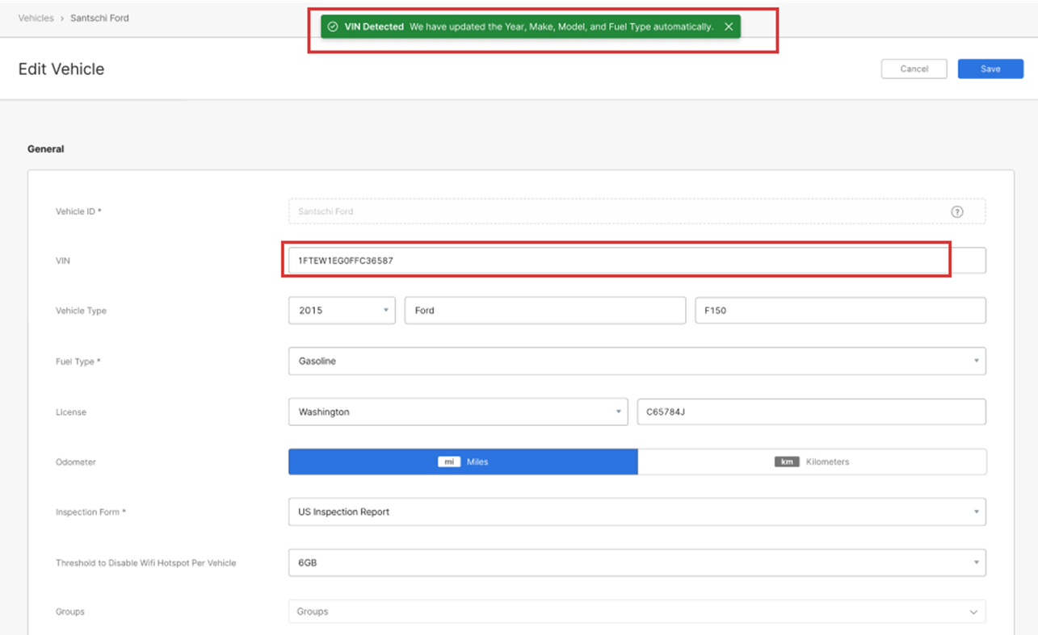Click the vehicle make Ford field
This screenshot has width=1038, height=635.
pyautogui.click(x=544, y=311)
